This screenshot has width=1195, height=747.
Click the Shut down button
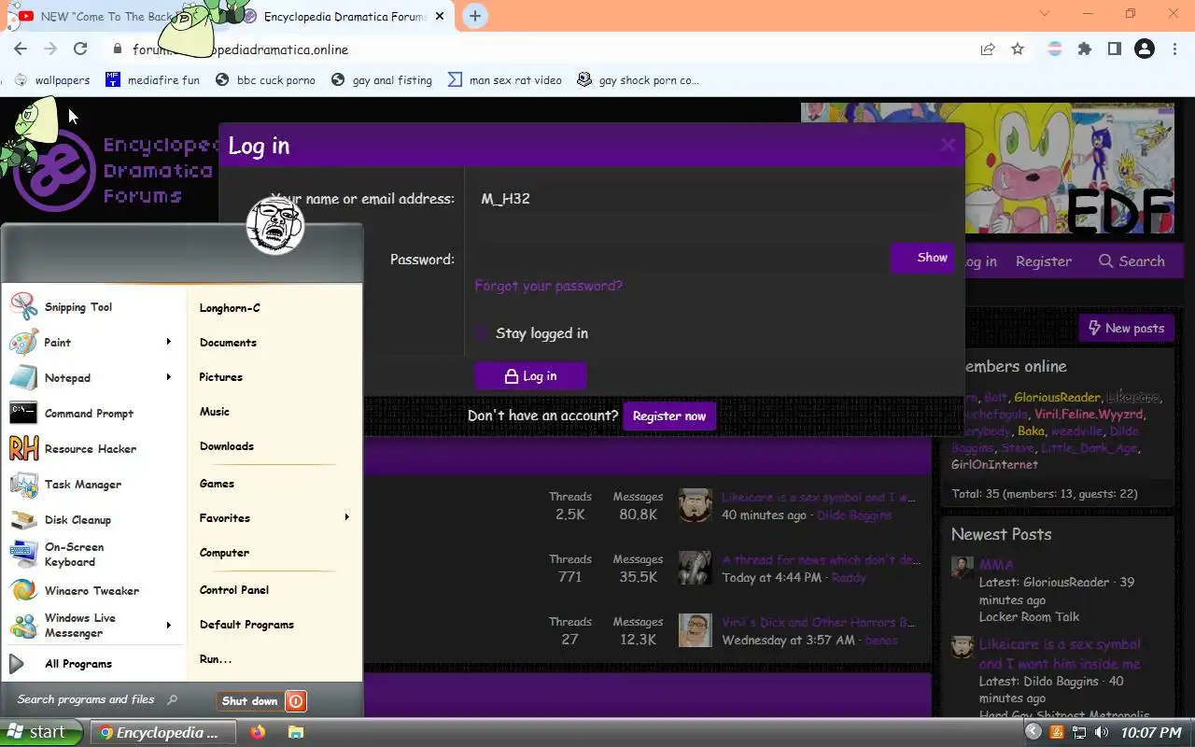[250, 701]
